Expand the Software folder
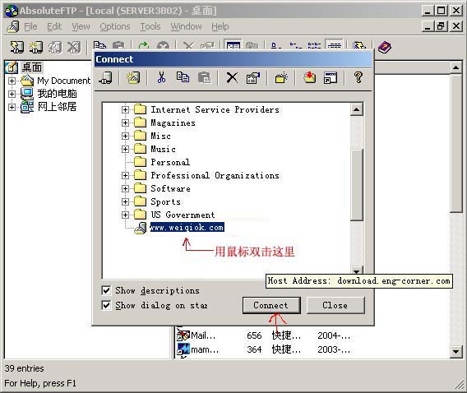 tap(125, 188)
